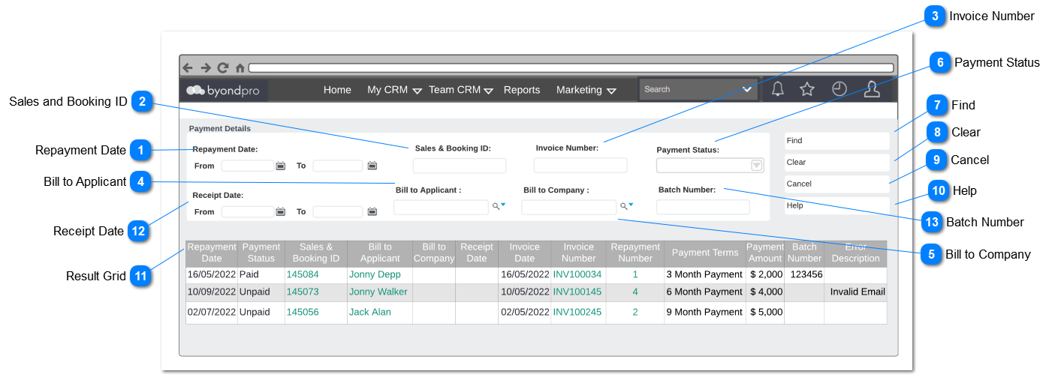
Task: Focus the Sales & Booking ID field
Action: (460, 166)
